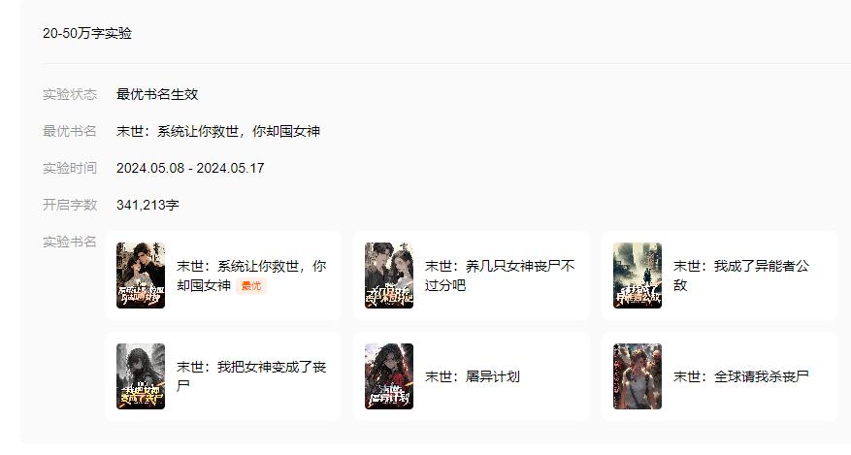Screen dimensions: 851x455
Task: Click cover of 末世：我把女神变成了丧尸
Action: 141,376
